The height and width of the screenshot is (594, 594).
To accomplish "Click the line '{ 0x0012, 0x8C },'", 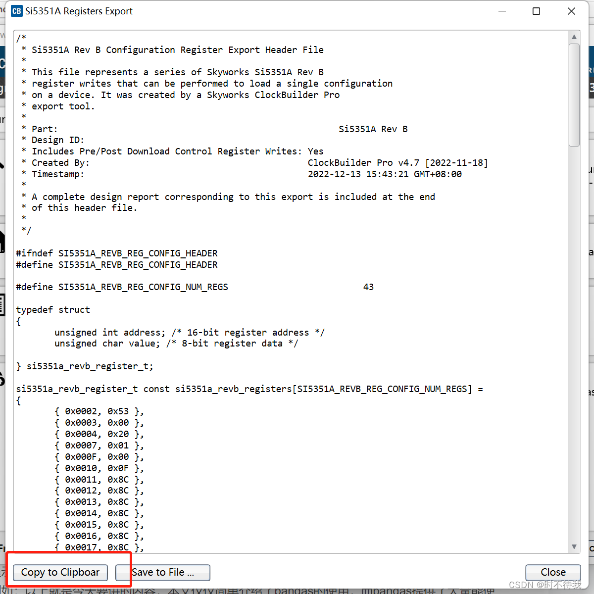I will [x=99, y=491].
